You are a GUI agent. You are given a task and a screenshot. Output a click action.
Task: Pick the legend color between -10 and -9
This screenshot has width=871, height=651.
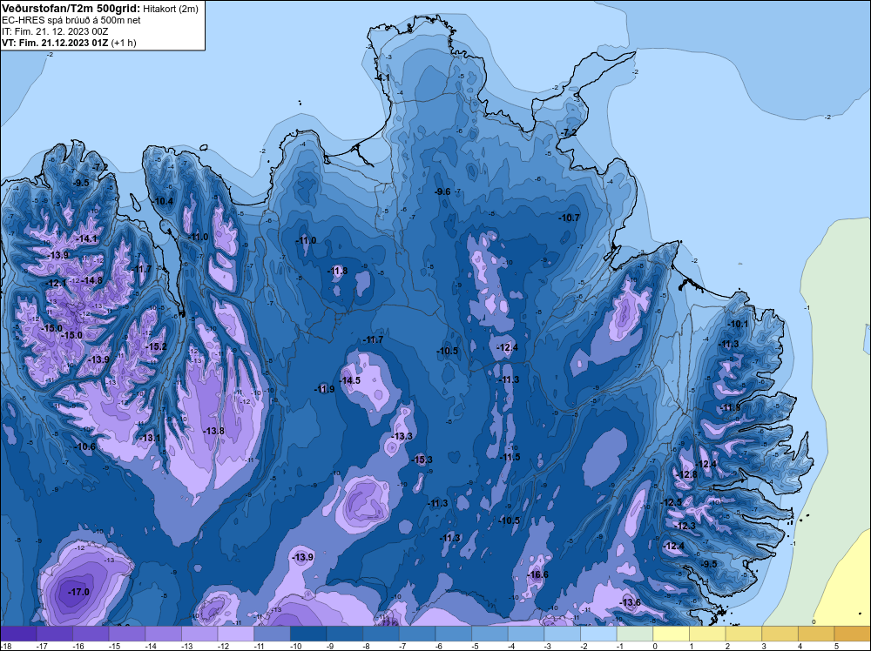(x=308, y=634)
